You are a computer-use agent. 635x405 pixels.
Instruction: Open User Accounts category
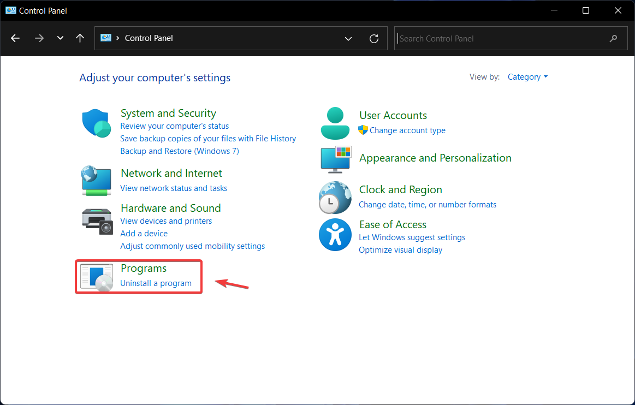[x=393, y=115]
